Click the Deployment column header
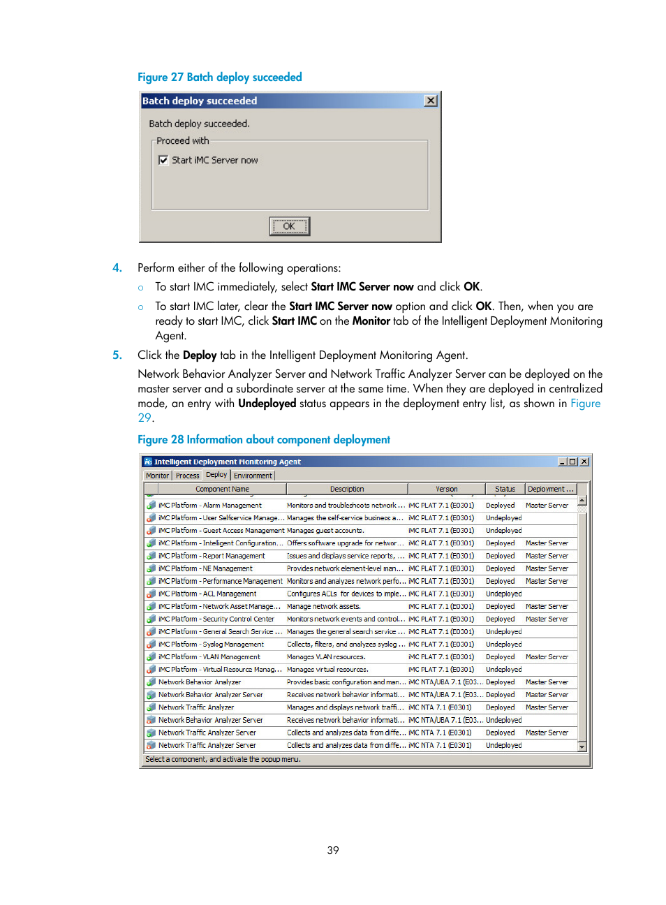This screenshot has width=666, height=905. (551, 489)
